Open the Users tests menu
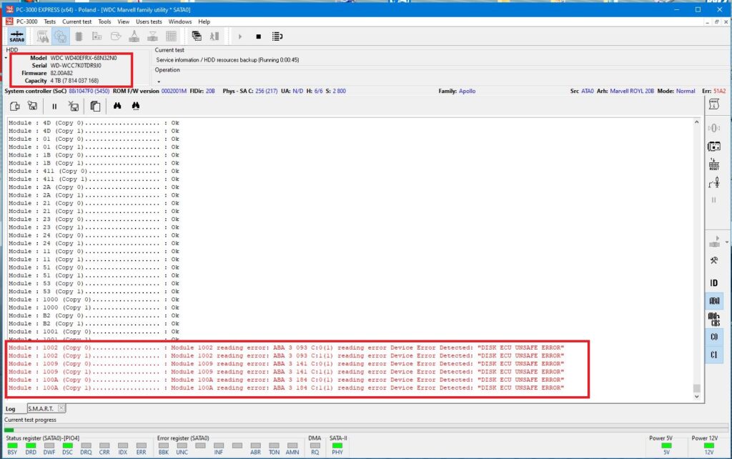This screenshot has height=459, width=732. pyautogui.click(x=149, y=21)
